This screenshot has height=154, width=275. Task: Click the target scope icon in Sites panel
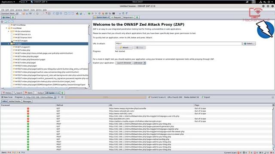pos(2,22)
